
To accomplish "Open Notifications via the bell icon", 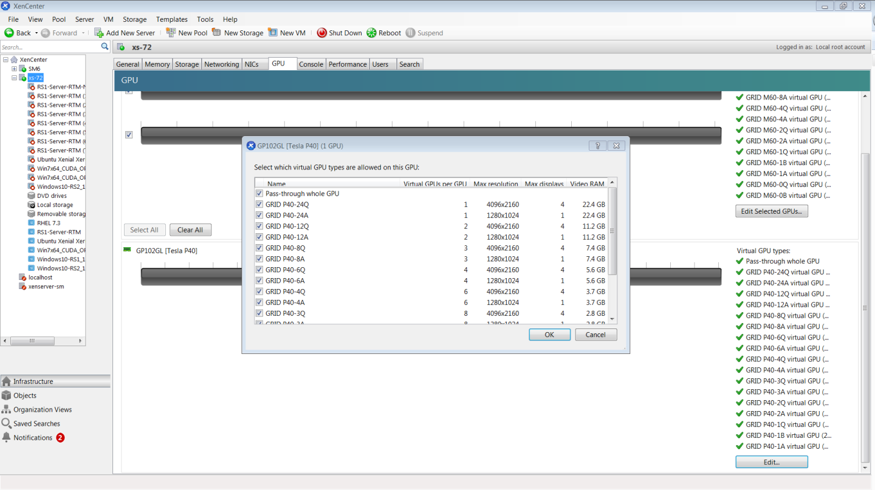I will [6, 437].
